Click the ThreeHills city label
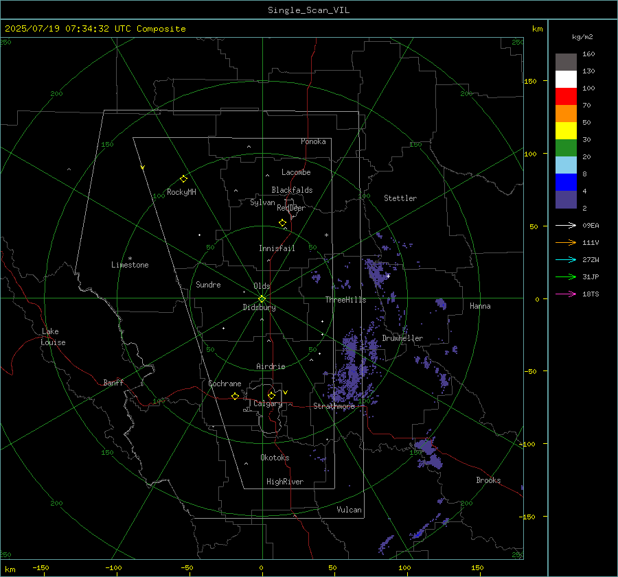618x577 pixels. (x=345, y=300)
